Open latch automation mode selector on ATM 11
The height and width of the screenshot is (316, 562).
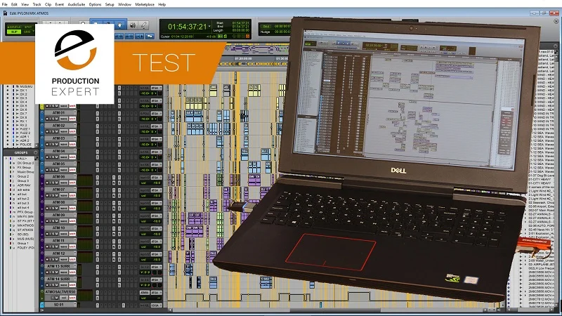(x=72, y=246)
